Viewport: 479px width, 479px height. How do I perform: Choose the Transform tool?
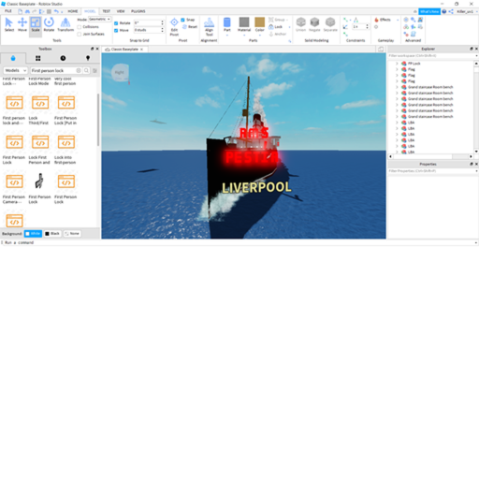click(65, 24)
